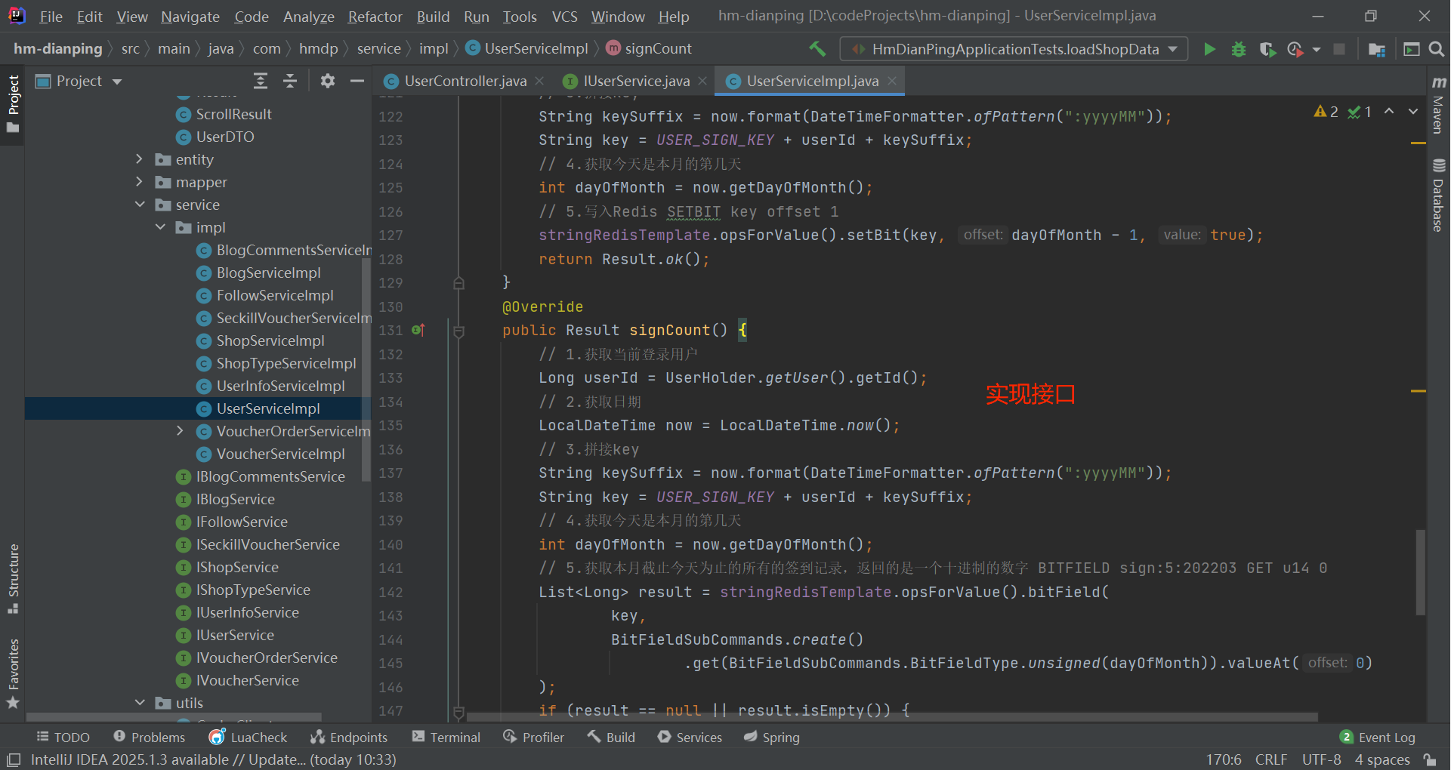Click the Project tree vertical scrollbar
The width and height of the screenshot is (1451, 770).
tap(366, 370)
